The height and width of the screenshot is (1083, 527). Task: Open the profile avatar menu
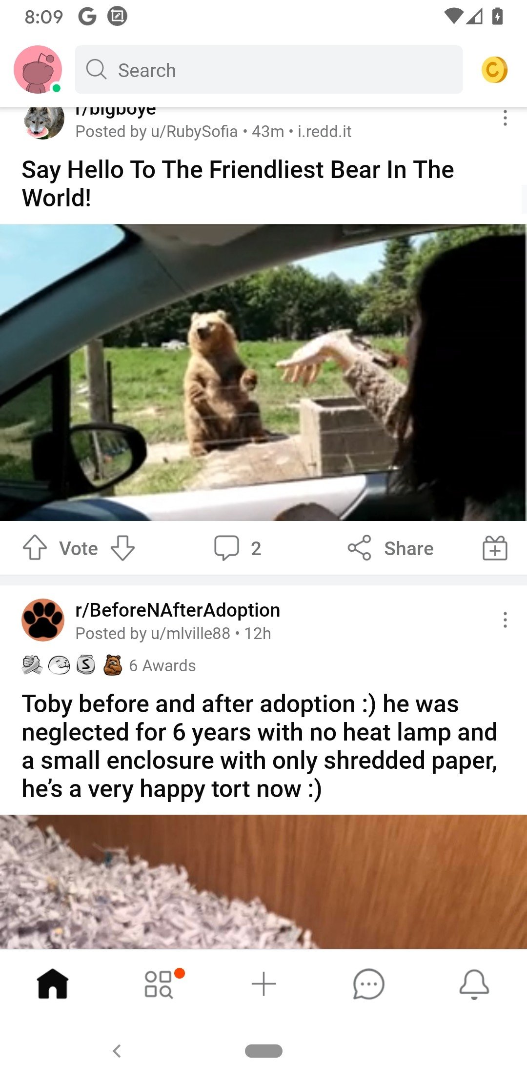(x=38, y=70)
